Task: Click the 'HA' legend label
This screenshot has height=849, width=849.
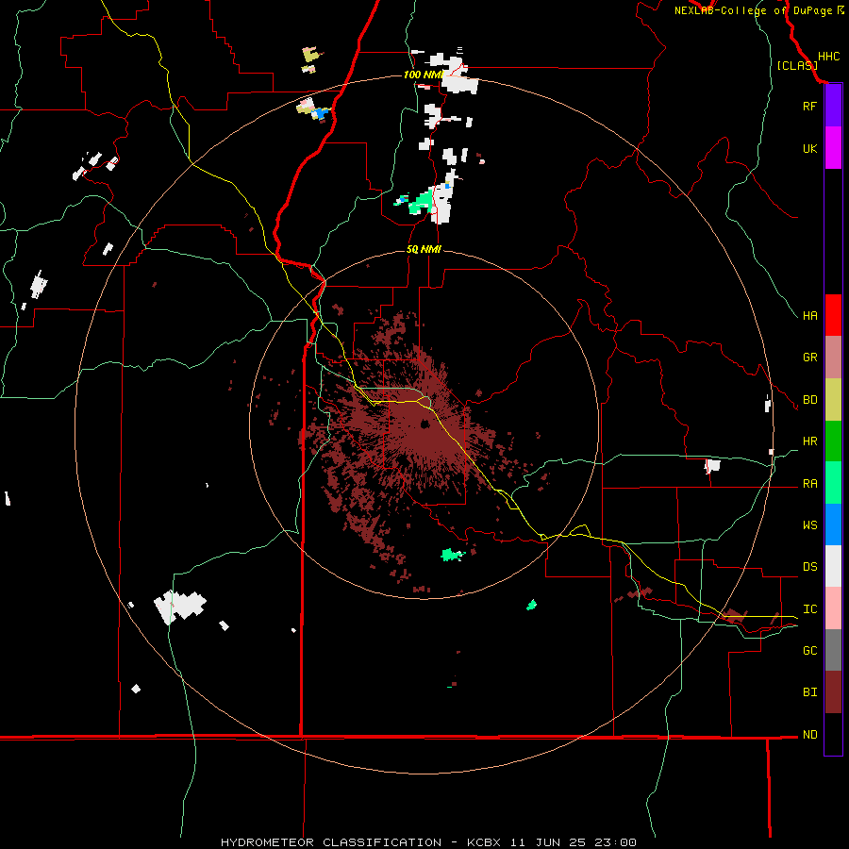Action: pyautogui.click(x=809, y=315)
